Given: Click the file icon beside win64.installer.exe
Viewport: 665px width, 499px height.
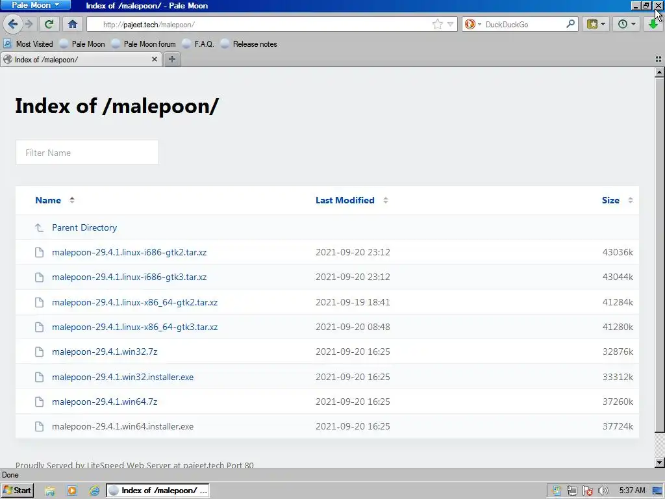Looking at the screenshot, I should [39, 426].
